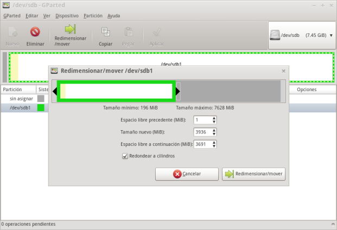Close the Redimensionar/mover dialog
This screenshot has width=337, height=230.
(x=283, y=71)
